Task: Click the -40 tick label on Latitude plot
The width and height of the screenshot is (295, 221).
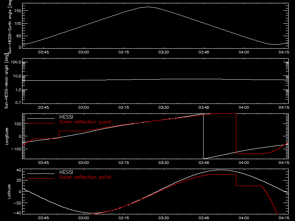Action: click(17, 213)
